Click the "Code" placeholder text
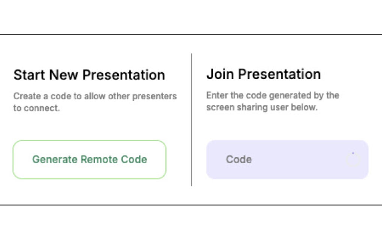Screen dimensions: 382x239 coord(239,160)
